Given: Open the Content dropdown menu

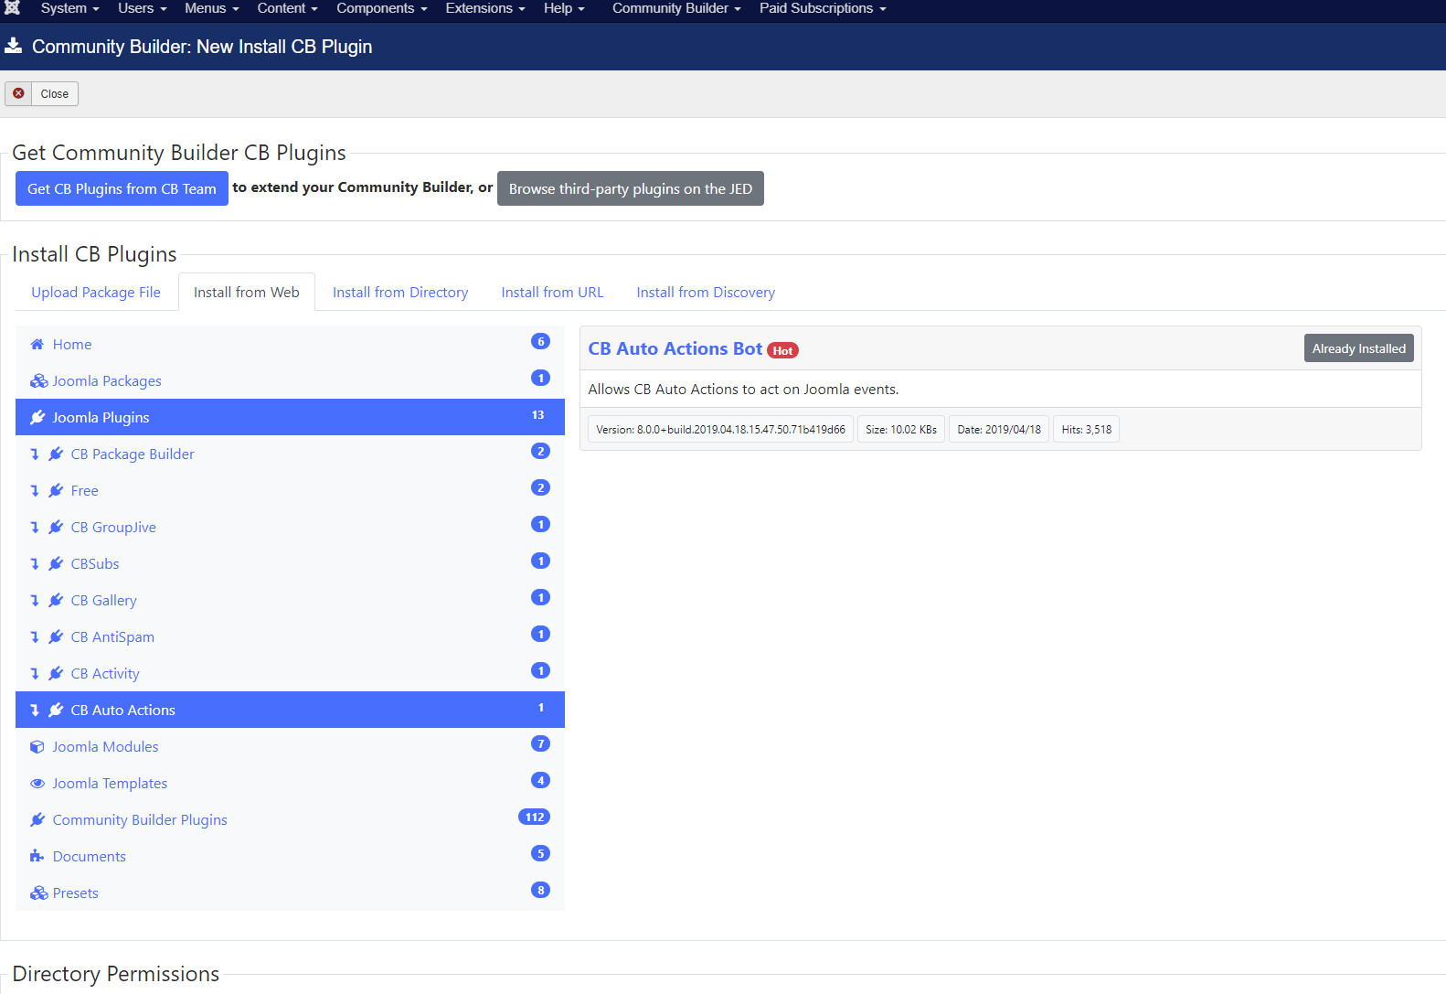Looking at the screenshot, I should pyautogui.click(x=287, y=8).
